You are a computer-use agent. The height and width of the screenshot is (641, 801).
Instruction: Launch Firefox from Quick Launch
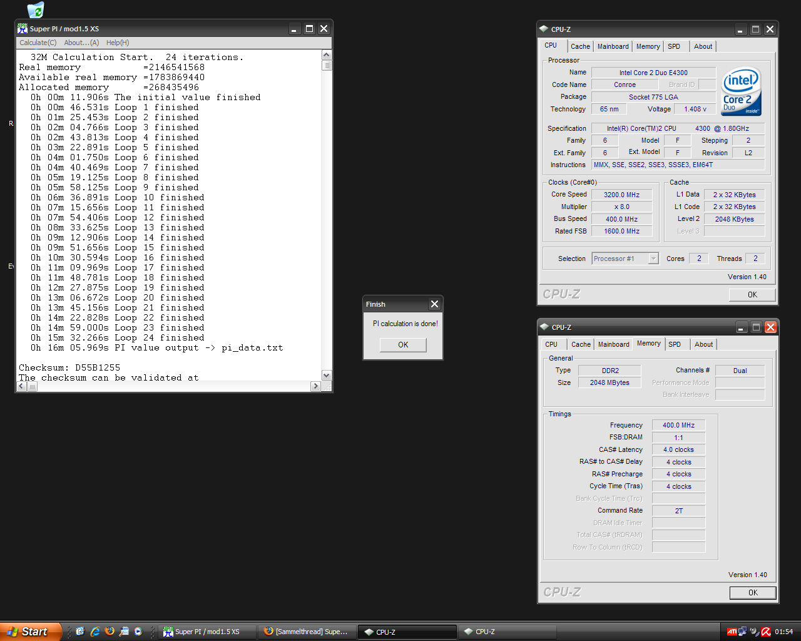pyautogui.click(x=110, y=632)
